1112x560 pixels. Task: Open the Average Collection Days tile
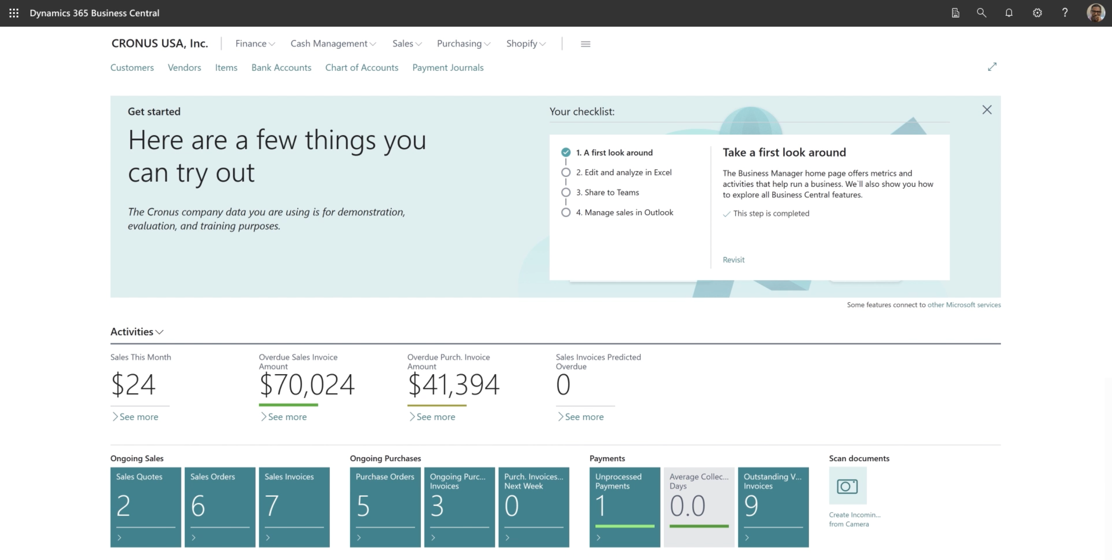pos(699,507)
